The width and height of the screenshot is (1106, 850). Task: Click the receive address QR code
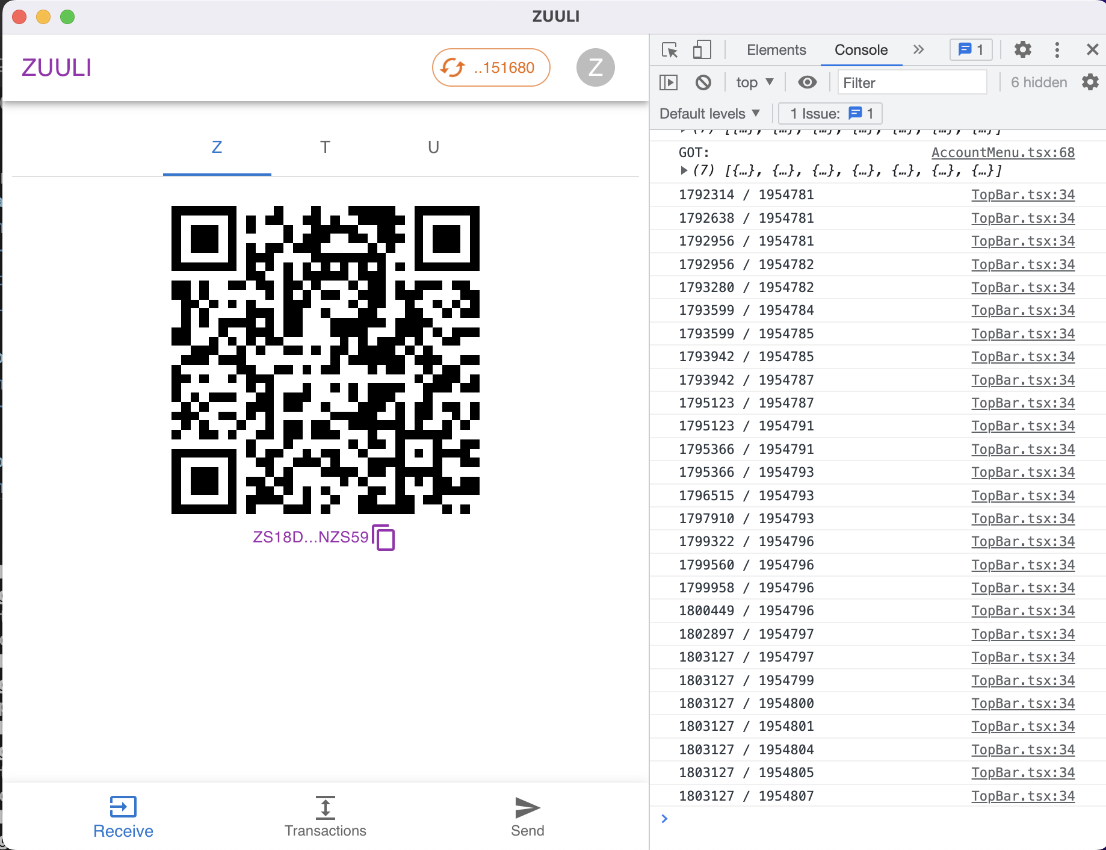pos(325,360)
